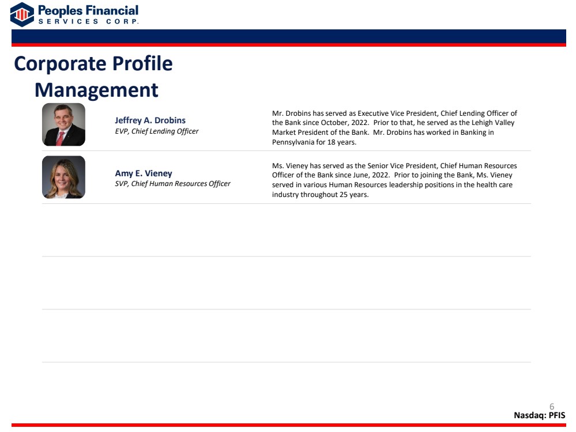
Task: Click the red footer line
Action: click(x=289, y=425)
